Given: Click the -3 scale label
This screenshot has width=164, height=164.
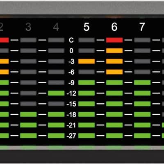Looking at the screenshot, I should point(71,61).
